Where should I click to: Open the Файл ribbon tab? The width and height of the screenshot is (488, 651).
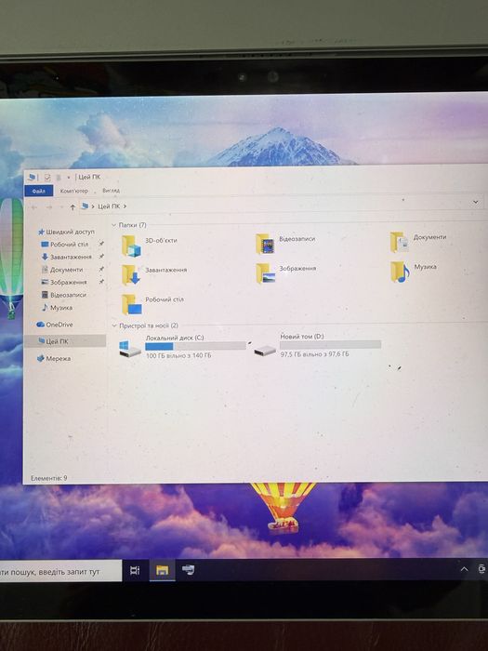point(39,191)
